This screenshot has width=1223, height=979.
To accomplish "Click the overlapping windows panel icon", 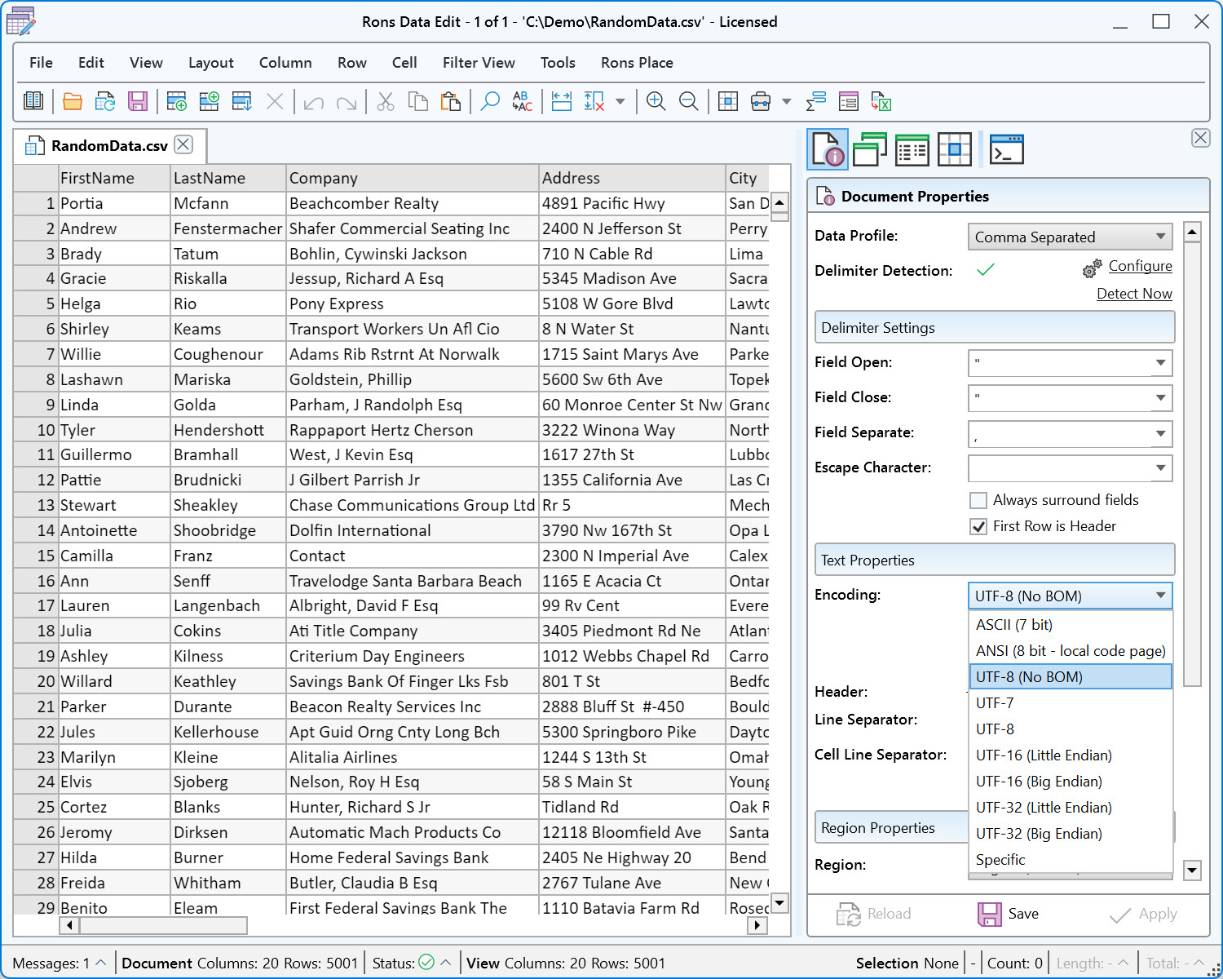I will pos(870,149).
